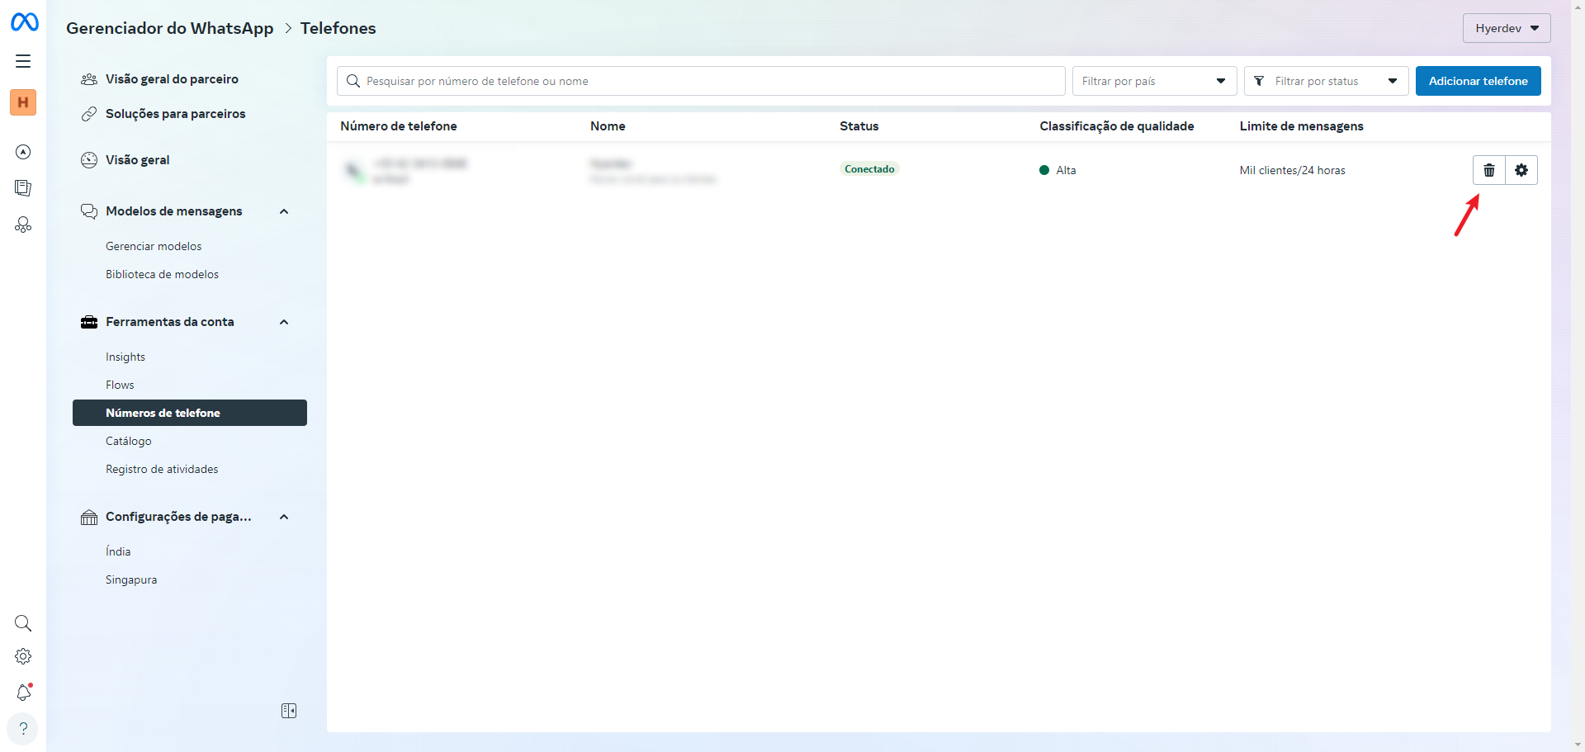
Task: Click the notifications bell icon
Action: click(23, 693)
